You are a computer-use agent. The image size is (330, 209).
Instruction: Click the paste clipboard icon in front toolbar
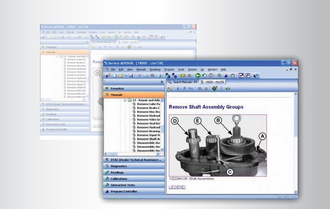[x=153, y=76]
